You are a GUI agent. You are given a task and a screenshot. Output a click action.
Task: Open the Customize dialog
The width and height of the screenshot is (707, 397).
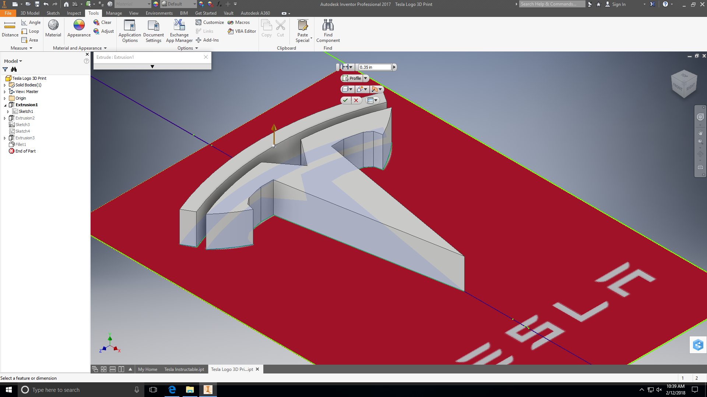tap(210, 22)
